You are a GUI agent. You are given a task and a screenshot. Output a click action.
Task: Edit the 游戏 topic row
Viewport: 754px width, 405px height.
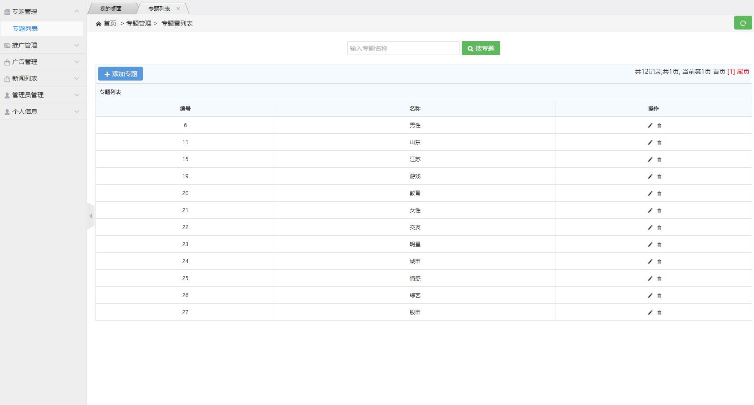650,177
